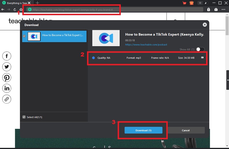Share on Twitter icon
Viewport: 229px width, 149px height.
tap(7, 67)
